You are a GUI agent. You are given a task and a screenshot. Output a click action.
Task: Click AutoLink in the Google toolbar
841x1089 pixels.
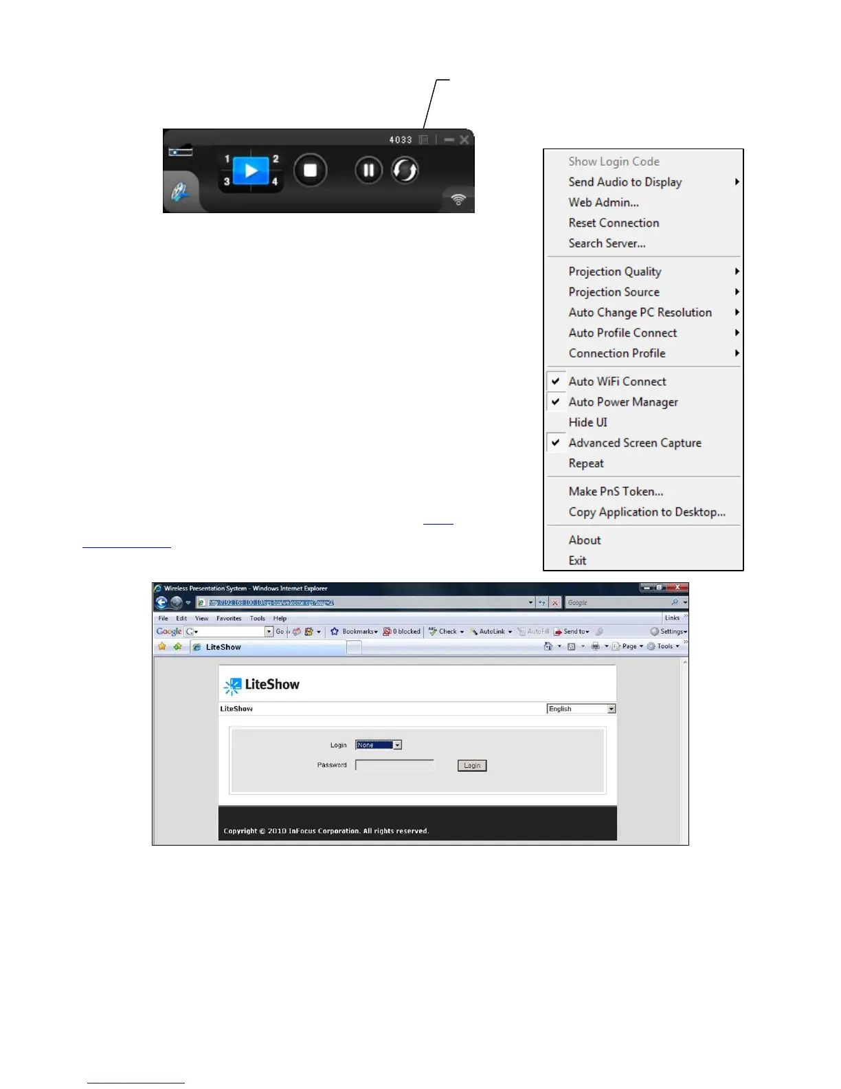[x=491, y=631]
